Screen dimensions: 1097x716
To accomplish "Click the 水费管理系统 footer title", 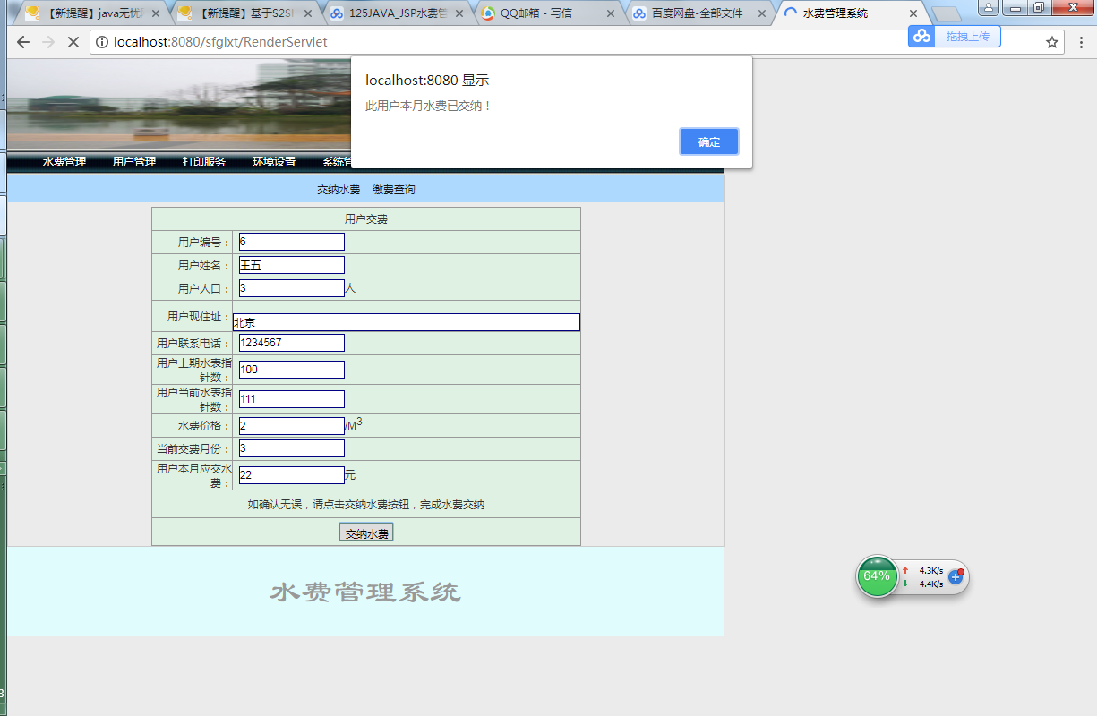I will (x=365, y=592).
